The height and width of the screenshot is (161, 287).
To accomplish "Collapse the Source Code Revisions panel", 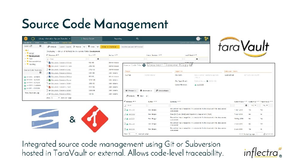I will point(40,73).
